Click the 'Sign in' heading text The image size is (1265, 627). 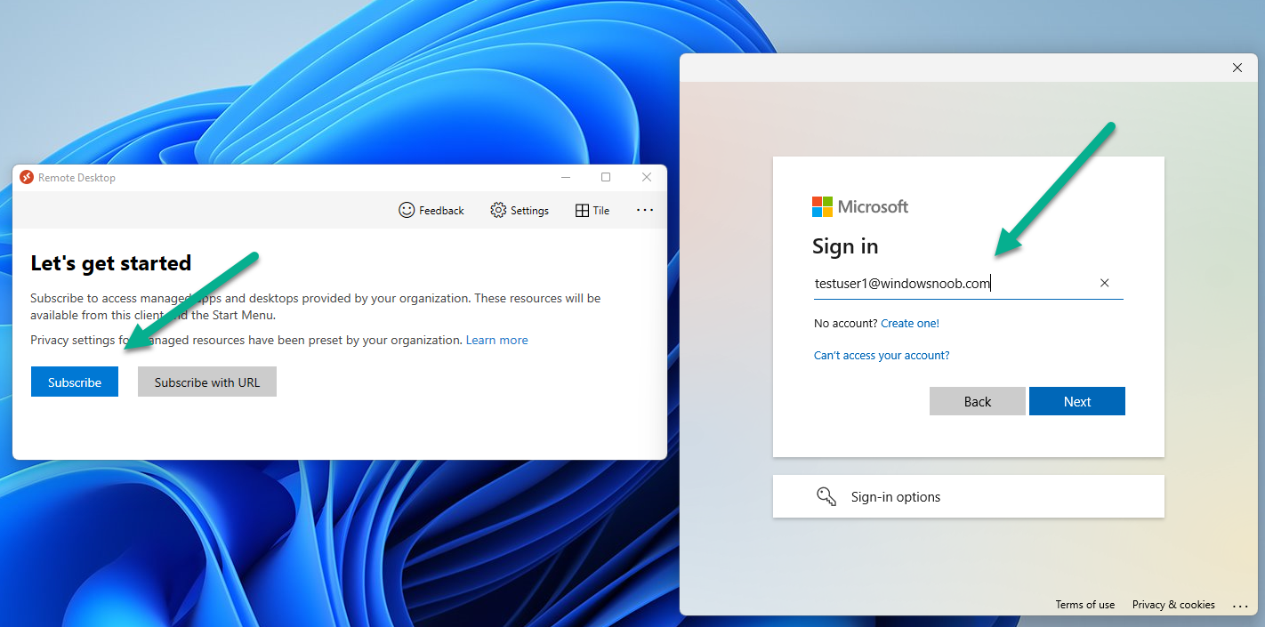(845, 246)
